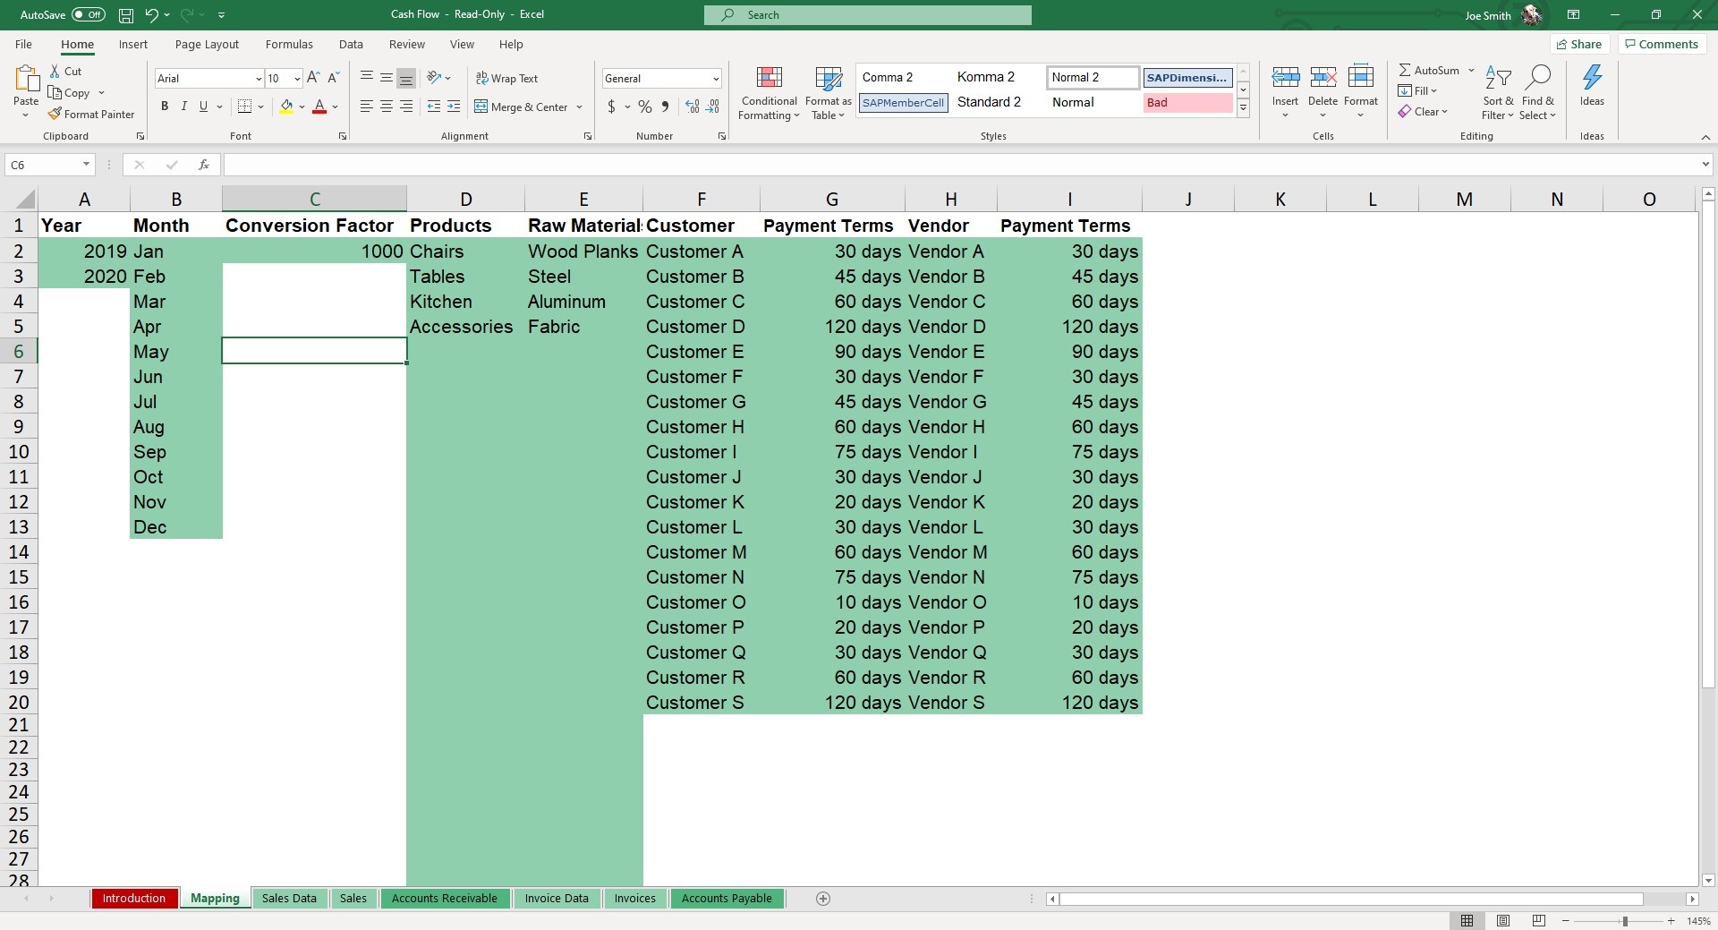Image resolution: width=1718 pixels, height=930 pixels.
Task: Open the Formulas ribbon tab
Action: (289, 44)
